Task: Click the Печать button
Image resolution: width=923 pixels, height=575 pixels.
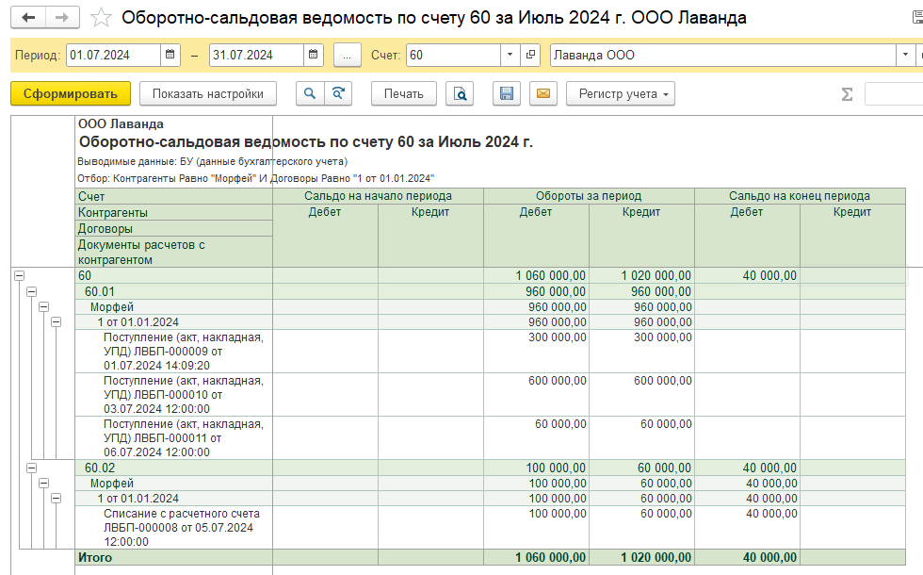Action: [404, 93]
